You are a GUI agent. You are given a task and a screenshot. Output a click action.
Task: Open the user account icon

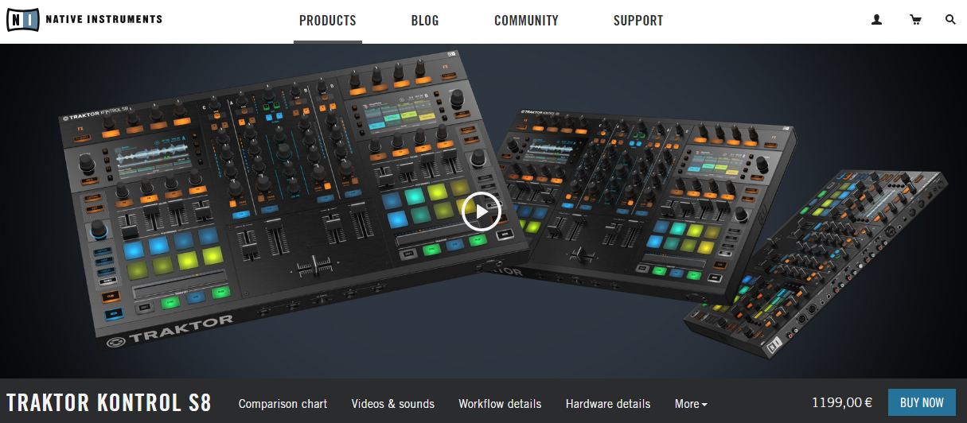(x=876, y=20)
